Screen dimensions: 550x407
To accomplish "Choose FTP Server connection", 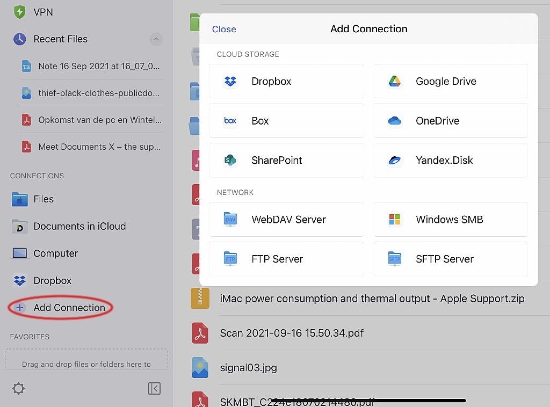I will point(286,259).
